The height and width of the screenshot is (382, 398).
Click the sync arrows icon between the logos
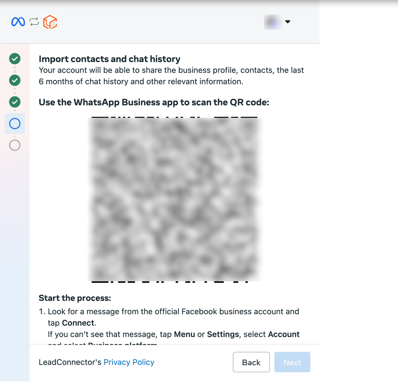point(34,22)
